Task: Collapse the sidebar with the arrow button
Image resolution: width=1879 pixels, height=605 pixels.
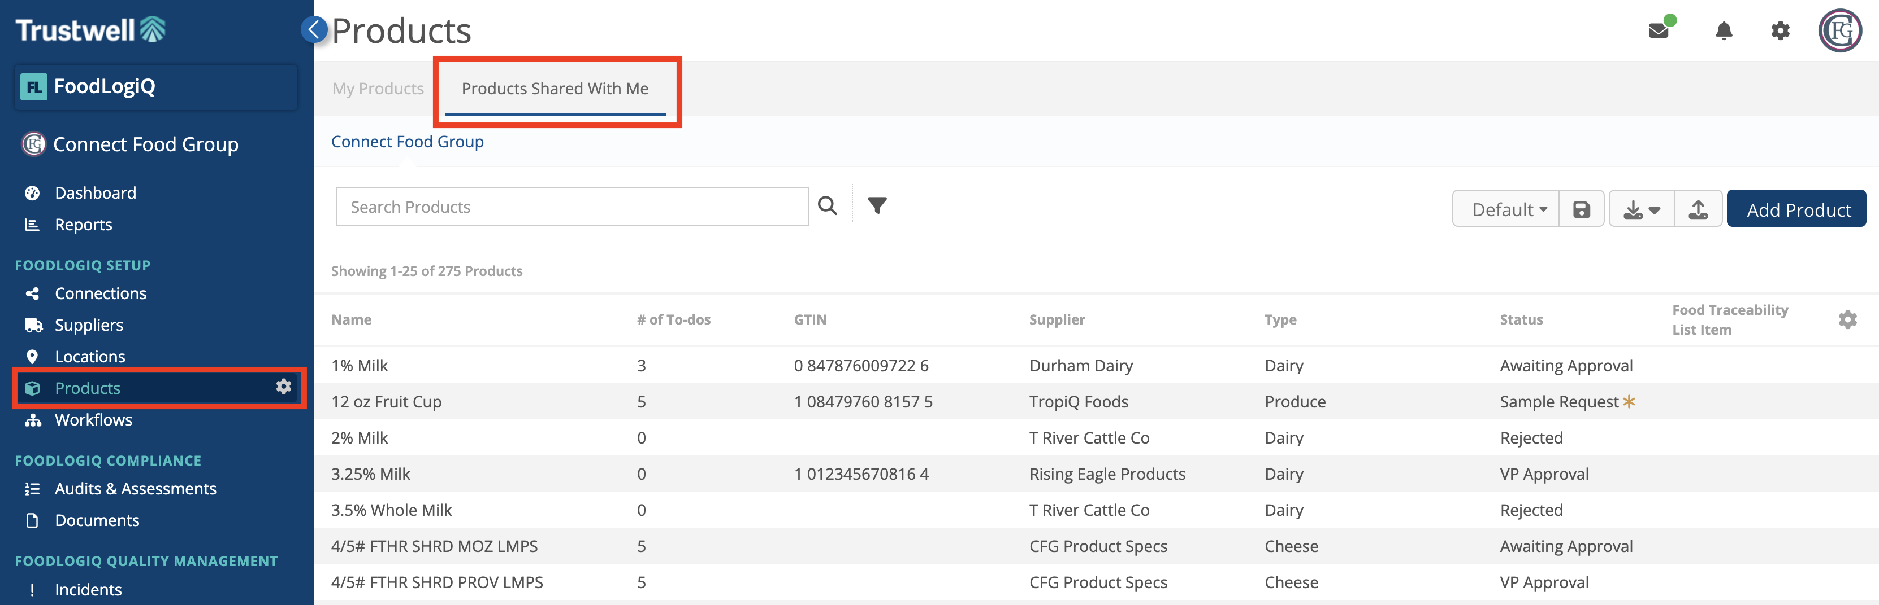Action: pyautogui.click(x=314, y=30)
